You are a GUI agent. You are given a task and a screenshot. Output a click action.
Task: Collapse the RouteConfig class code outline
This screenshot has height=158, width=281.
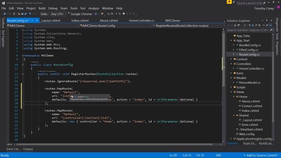(x=23, y=65)
